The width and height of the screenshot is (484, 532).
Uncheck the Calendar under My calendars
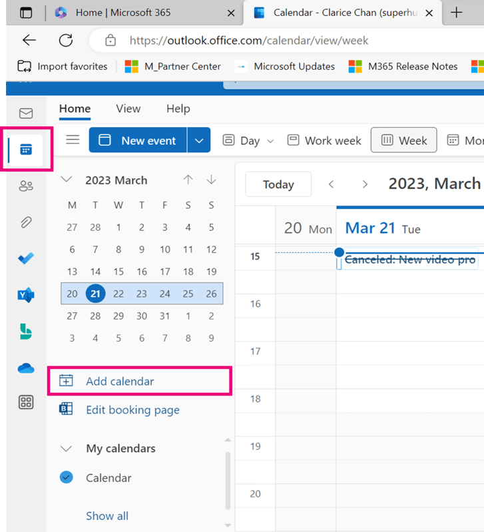(66, 477)
